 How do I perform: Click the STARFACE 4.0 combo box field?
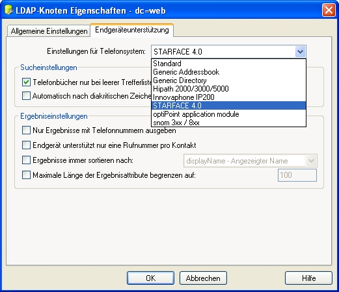pos(228,52)
